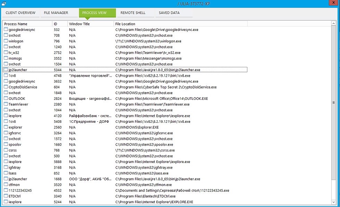Close the ULIA-373772-XP window
The image size is (340, 207).
tap(333, 3)
